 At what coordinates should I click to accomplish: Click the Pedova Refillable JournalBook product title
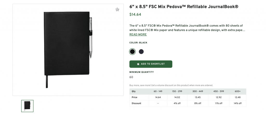[x=184, y=6]
